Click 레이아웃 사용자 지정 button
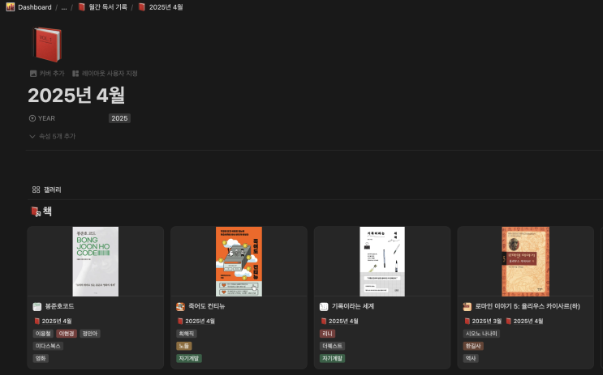This screenshot has height=375, width=603. pyautogui.click(x=105, y=74)
